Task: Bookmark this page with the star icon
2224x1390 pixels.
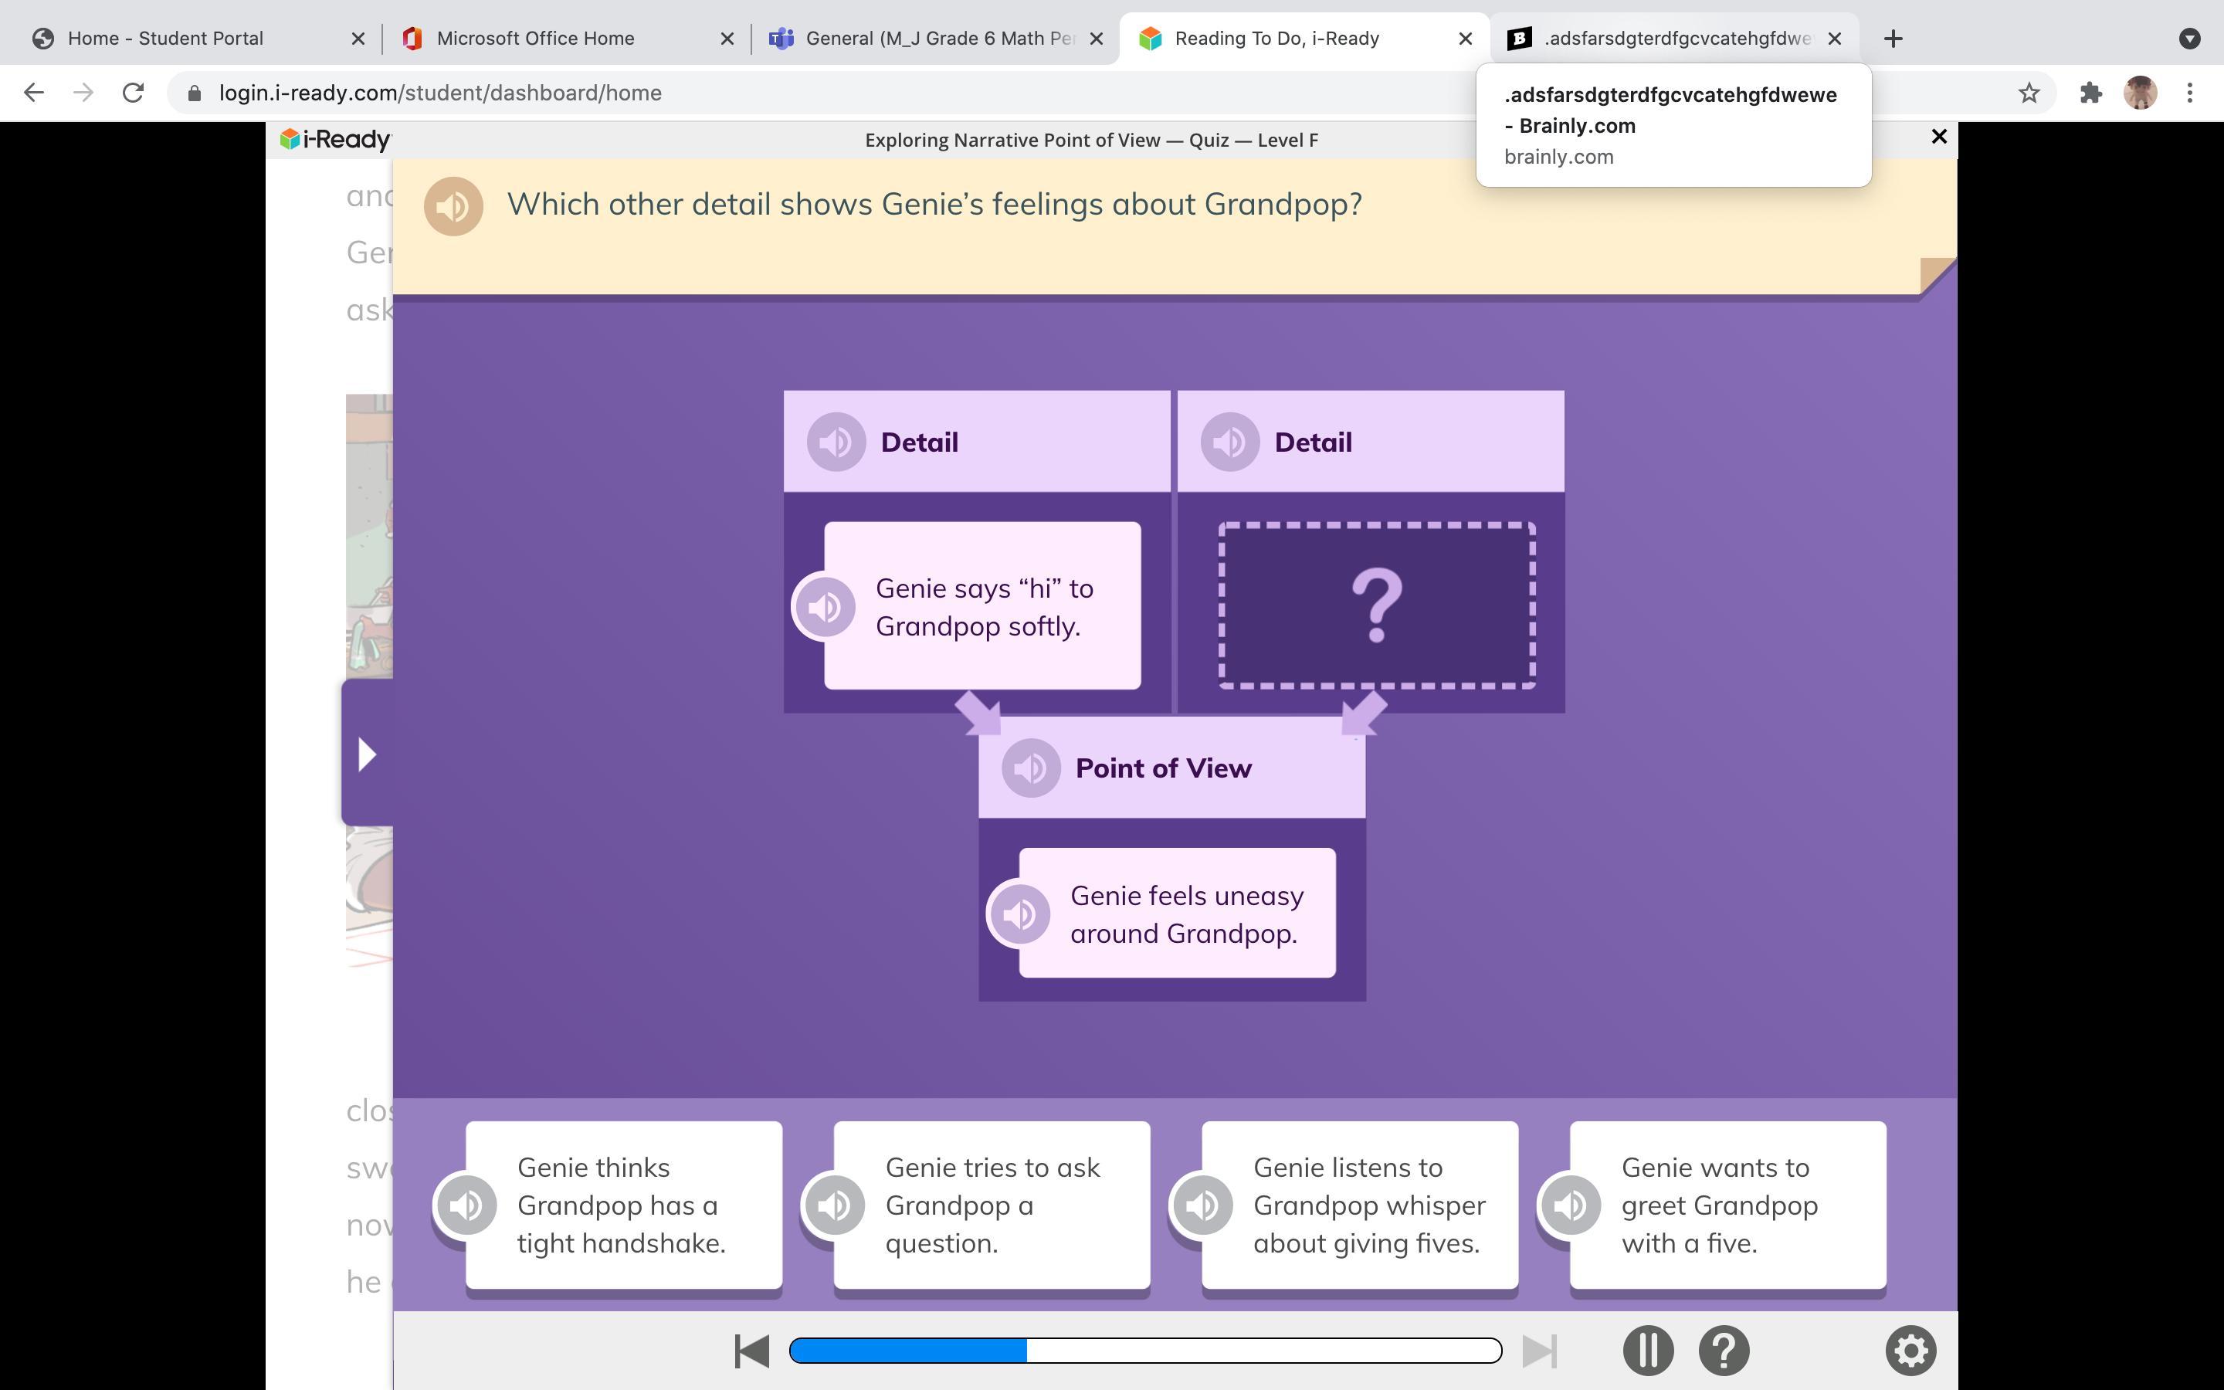Action: (x=2029, y=93)
